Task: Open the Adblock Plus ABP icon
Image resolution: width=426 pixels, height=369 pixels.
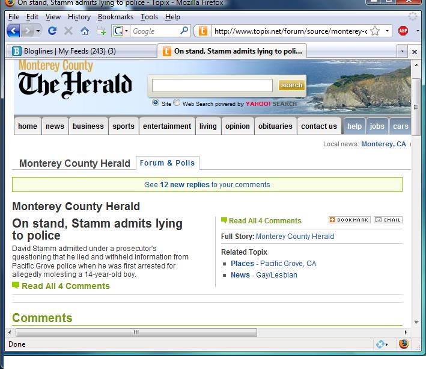Action: [403, 31]
